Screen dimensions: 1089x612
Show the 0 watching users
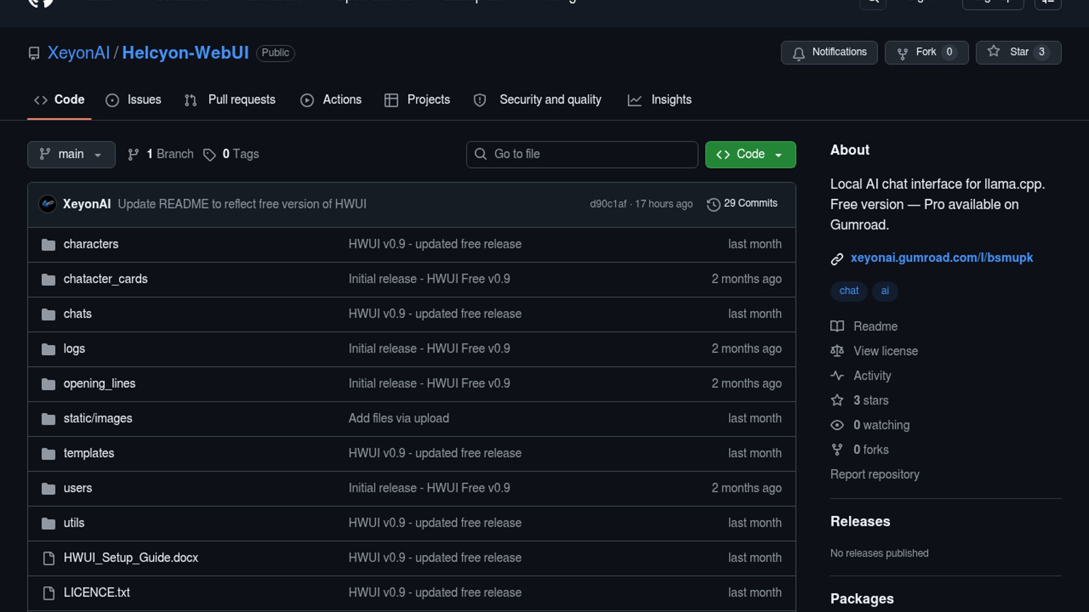pos(881,425)
